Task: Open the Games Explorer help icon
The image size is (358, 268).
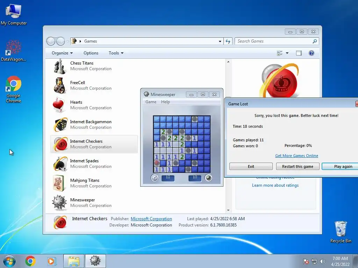Action: tap(312, 53)
